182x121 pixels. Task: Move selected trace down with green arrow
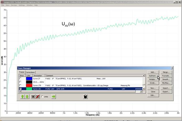click(27, 97)
